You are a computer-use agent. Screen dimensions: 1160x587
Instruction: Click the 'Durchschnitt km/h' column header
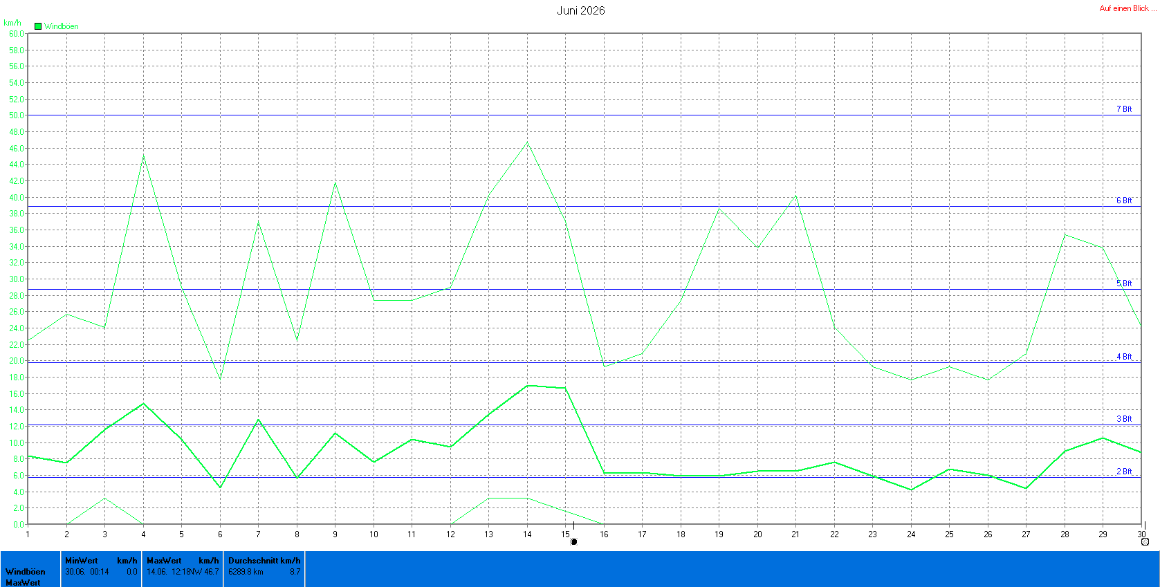click(264, 561)
